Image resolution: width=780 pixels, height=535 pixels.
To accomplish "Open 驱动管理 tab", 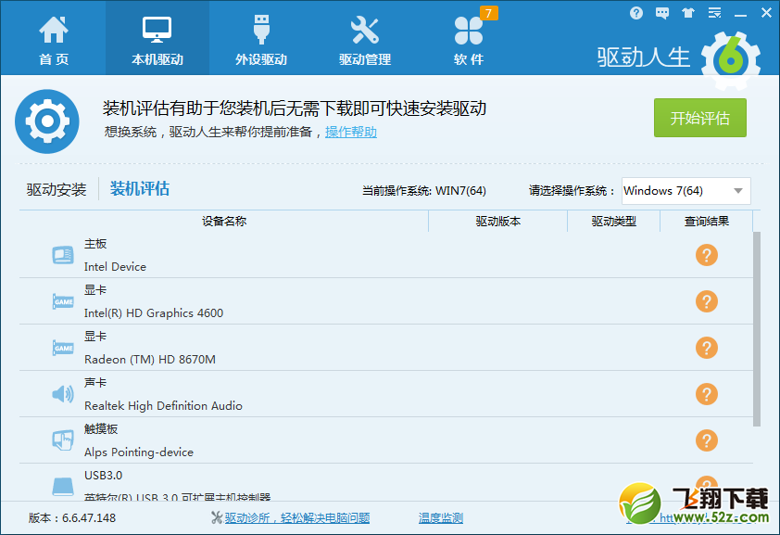I will pyautogui.click(x=365, y=40).
